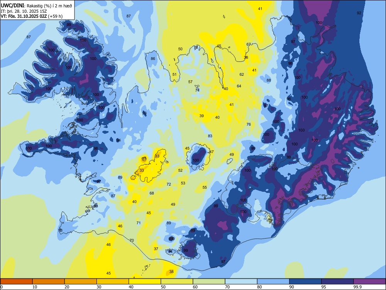386x290 pixels.
Task: Click the map value '37' near the south coast
Action: point(156,249)
